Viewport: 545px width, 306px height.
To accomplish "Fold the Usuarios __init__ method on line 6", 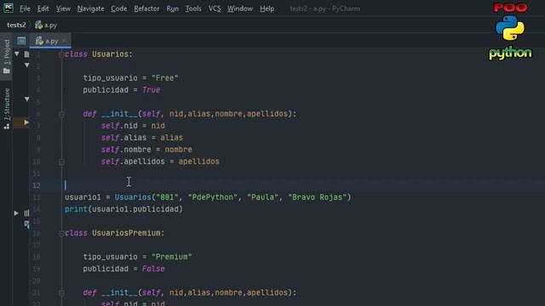I will (x=61, y=114).
